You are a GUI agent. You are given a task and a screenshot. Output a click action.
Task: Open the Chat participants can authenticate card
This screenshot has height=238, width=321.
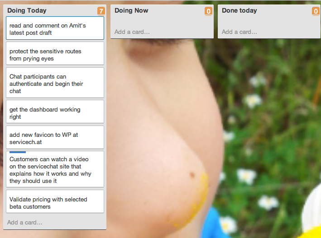coord(55,83)
